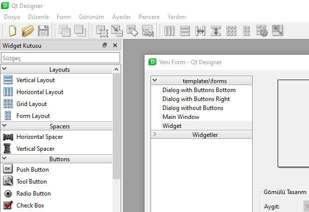Select Horizontal Spacer widget
309x212 pixels.
tap(56, 137)
